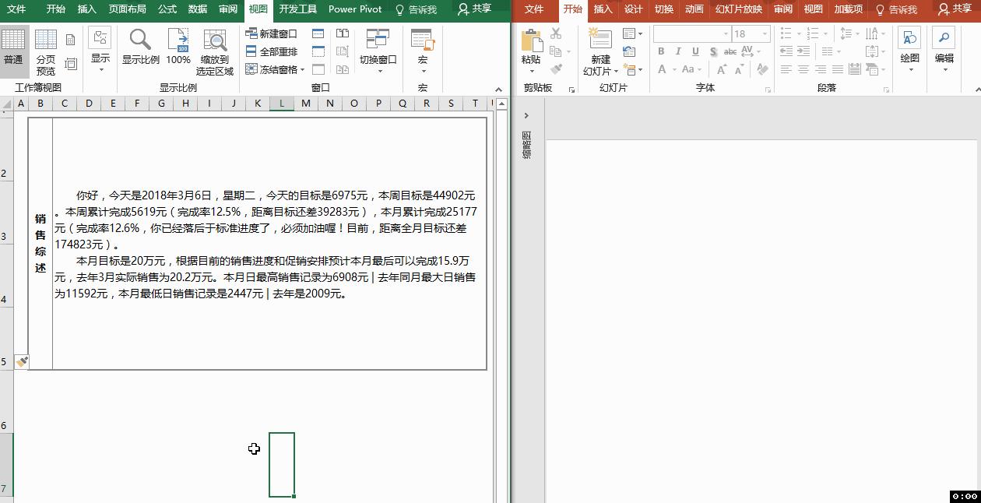Image resolution: width=981 pixels, height=503 pixels.
Task: Open the slide layout dropdown
Action: tap(633, 33)
